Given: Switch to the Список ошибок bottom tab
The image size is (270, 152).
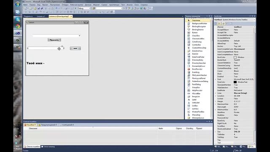Looking at the screenshot, I should point(32,147).
